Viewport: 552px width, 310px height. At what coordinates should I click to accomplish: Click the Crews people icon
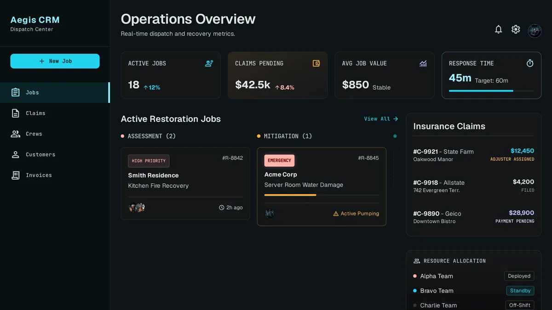16,134
